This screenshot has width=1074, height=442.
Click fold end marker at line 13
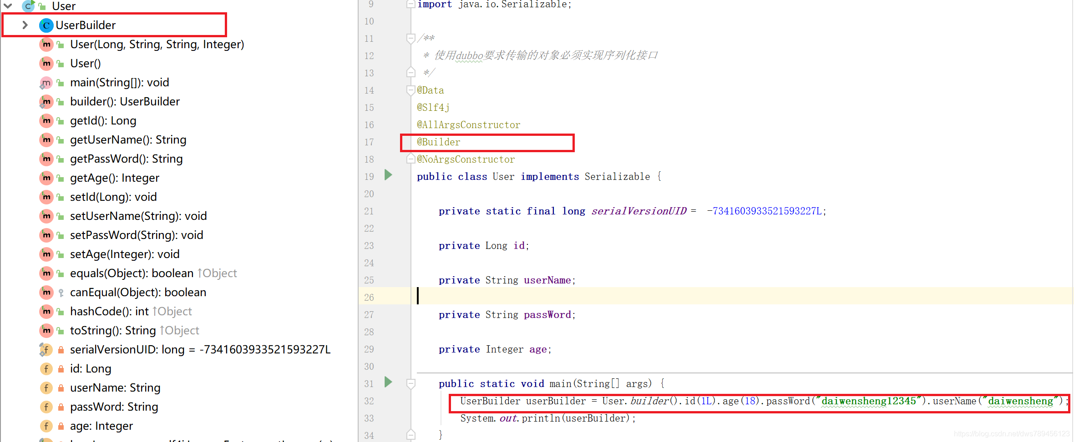point(410,72)
